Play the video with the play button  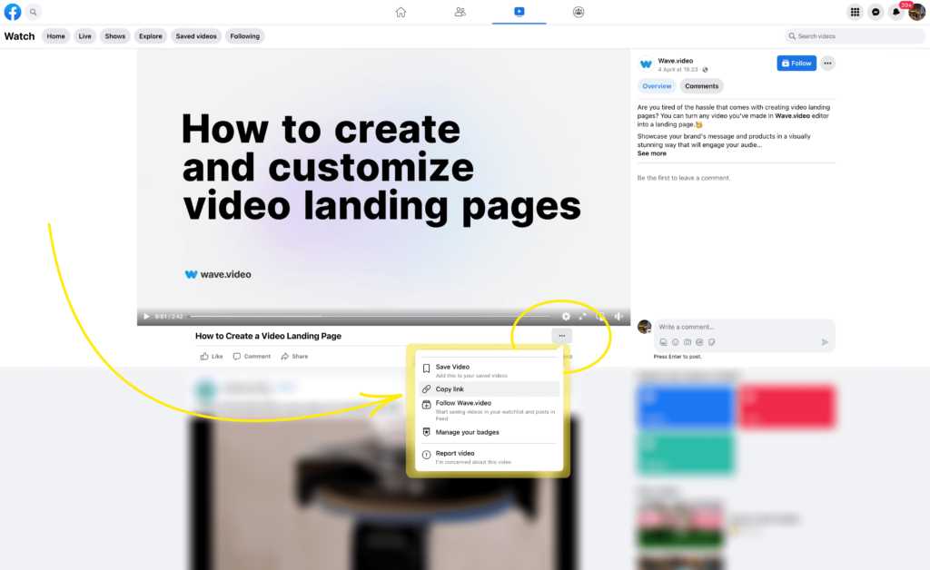[146, 317]
